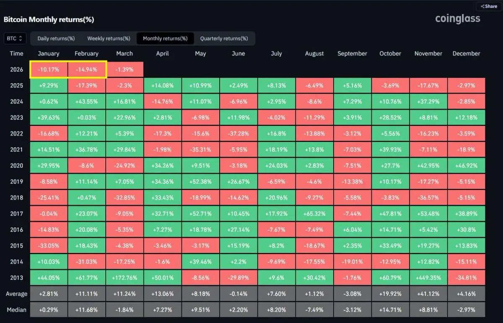503x323 pixels.
Task: Click the Bitcoin Monthly returns(%) title
Action: pyautogui.click(x=49, y=20)
